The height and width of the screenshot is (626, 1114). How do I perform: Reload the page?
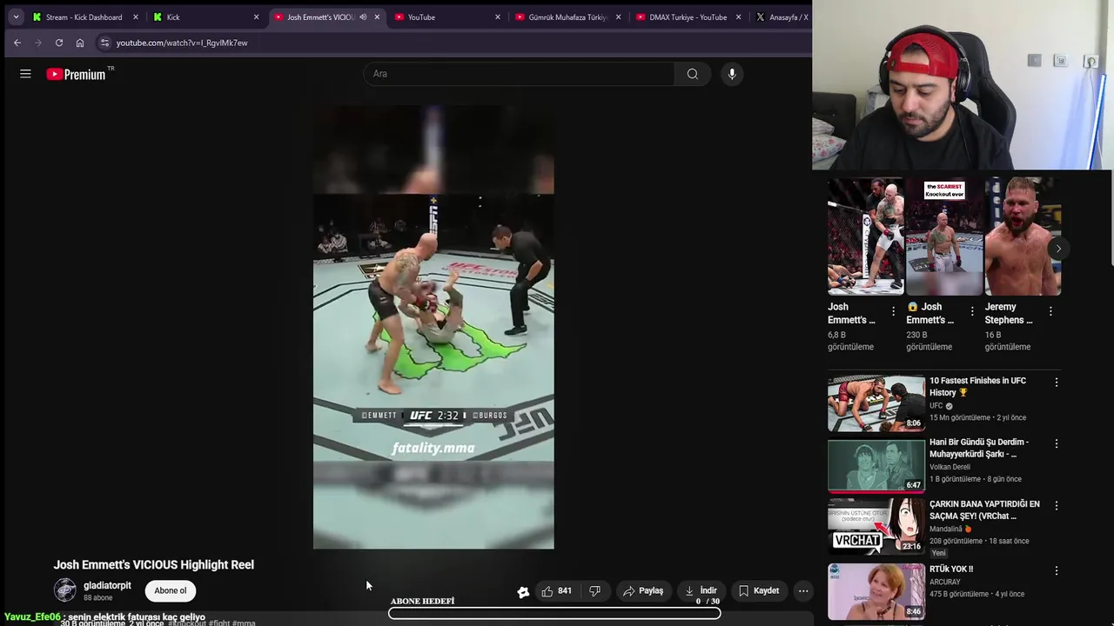pos(59,43)
